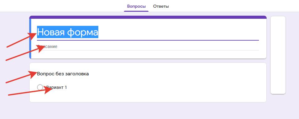Image resolution: width=299 pixels, height=119 pixels.
Task: Click the purple underline below the form title
Action: coord(148,40)
